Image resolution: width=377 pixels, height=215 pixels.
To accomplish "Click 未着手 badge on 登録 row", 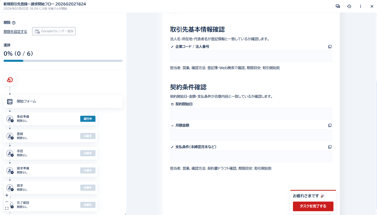I will (x=88, y=136).
